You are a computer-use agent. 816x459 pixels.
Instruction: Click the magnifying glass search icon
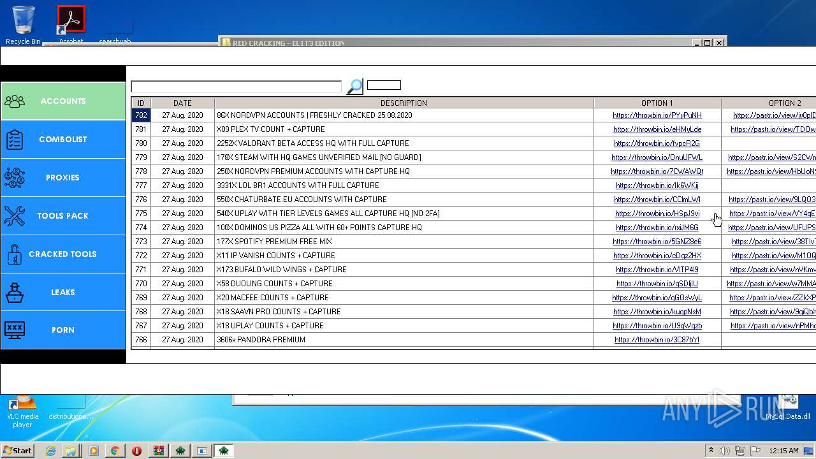354,86
